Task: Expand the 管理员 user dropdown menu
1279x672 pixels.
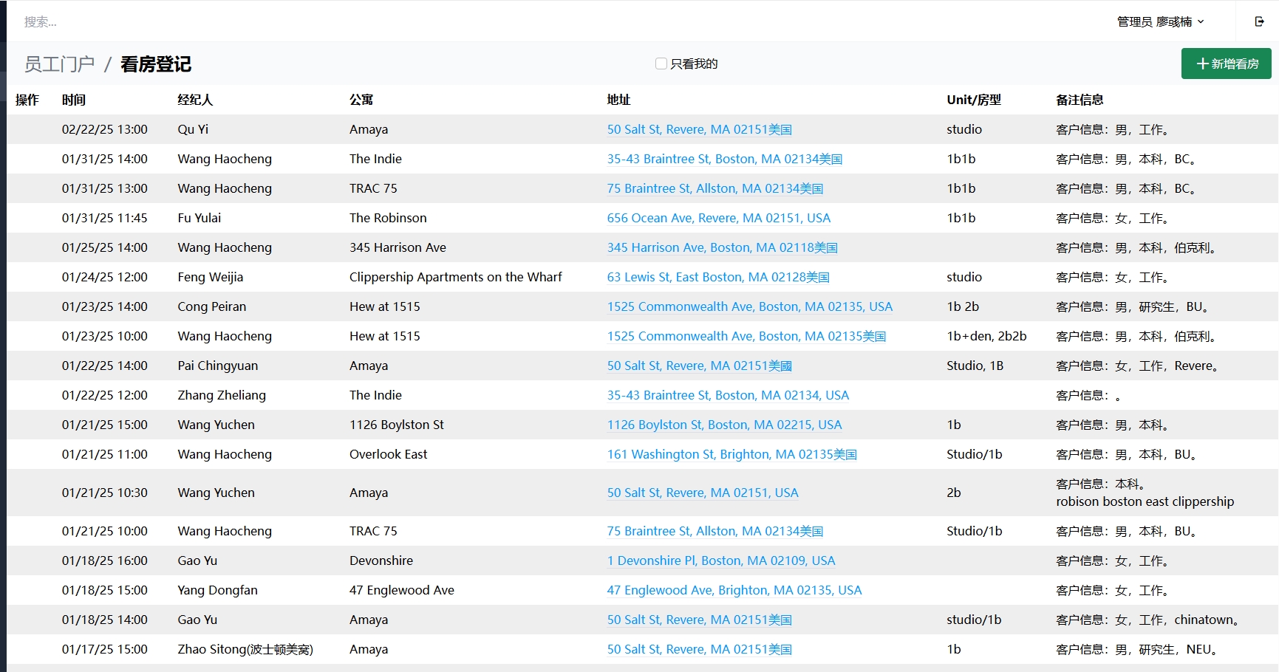Action: pos(1160,21)
